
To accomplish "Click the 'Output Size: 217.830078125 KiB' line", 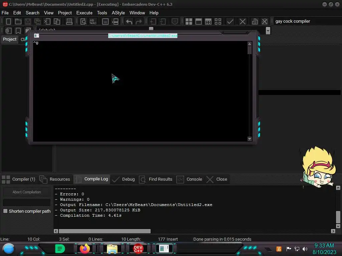I will [x=98, y=210].
